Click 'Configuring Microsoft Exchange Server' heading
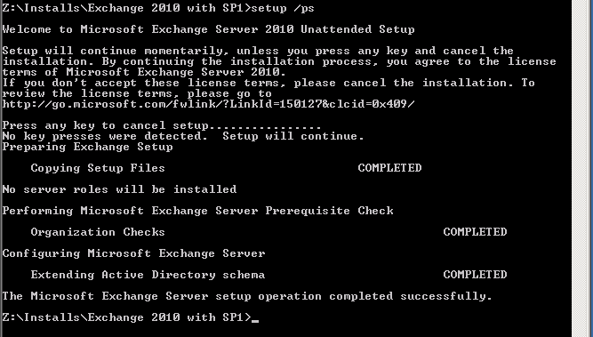 [133, 253]
